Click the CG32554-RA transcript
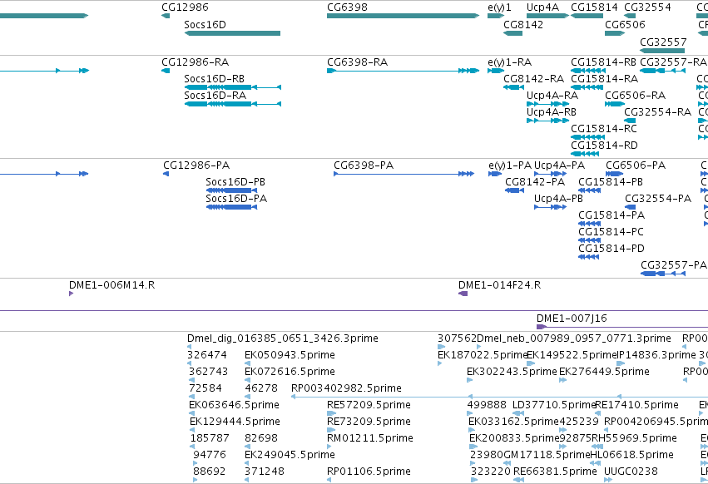Image resolution: width=708 pixels, height=484 pixels. coord(630,121)
